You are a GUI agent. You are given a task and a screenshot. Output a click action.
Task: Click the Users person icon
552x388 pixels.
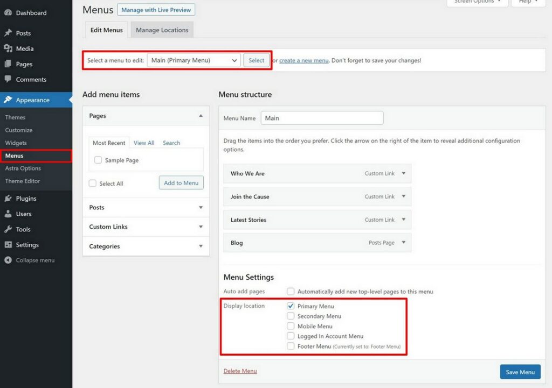(8, 214)
